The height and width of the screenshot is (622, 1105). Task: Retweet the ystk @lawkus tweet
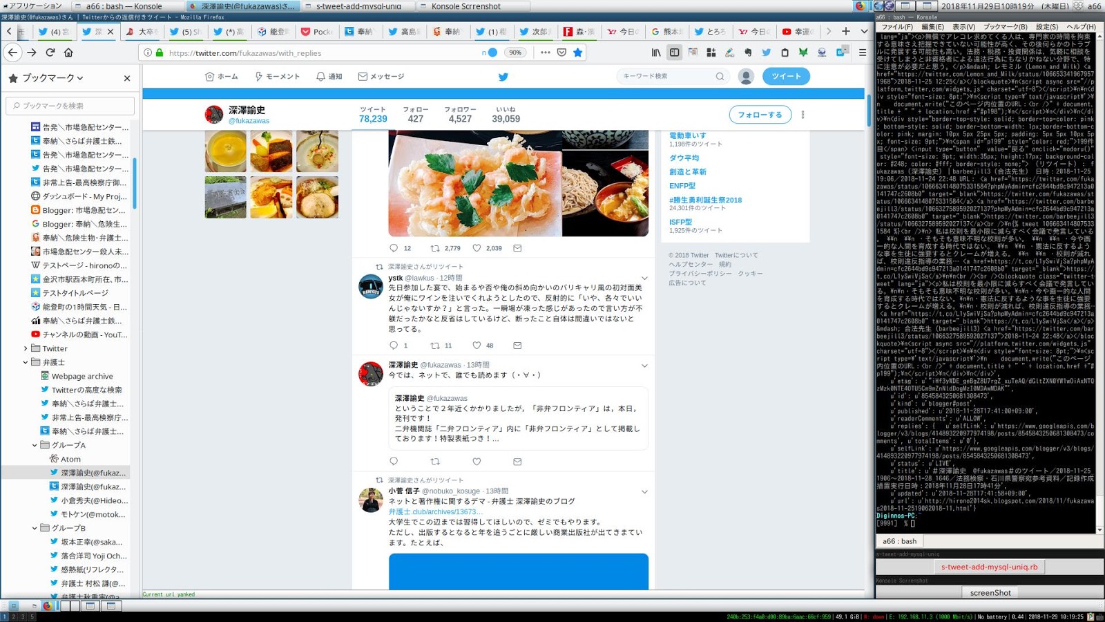435,346
